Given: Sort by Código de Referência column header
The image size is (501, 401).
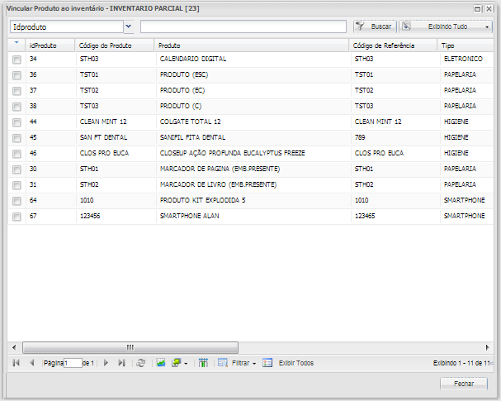Looking at the screenshot, I should [393, 45].
